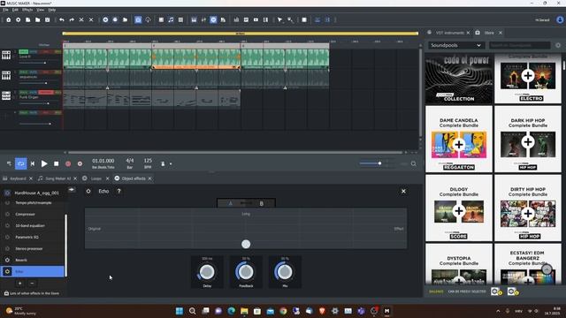Click the redo arrow in the toolbar
This screenshot has width=566, height=318.
[x=72, y=19]
